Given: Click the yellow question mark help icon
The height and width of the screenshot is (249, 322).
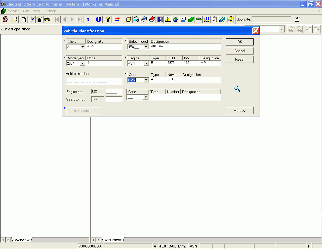Looking at the screenshot, I should point(108,19).
